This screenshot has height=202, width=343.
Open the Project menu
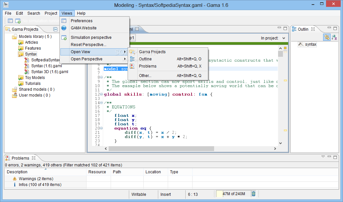click(x=51, y=13)
